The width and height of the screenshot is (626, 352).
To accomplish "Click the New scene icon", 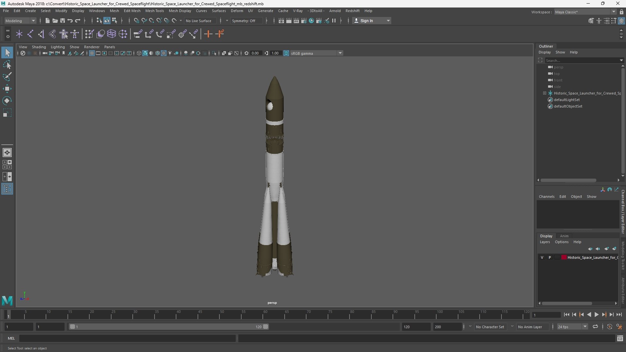I will coord(47,21).
